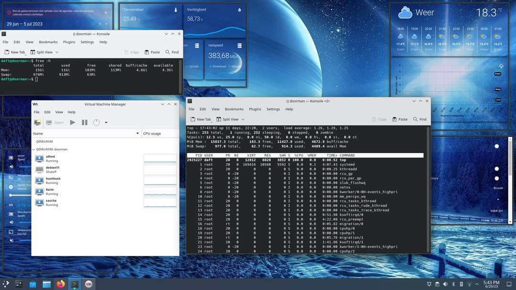Click Pause icon in Virtual Machine Manager
This screenshot has width=516, height=290.
(x=85, y=123)
